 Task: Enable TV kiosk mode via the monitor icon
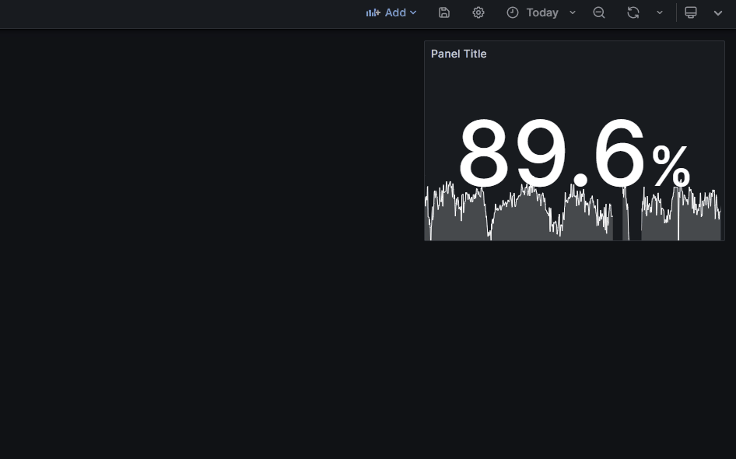691,12
